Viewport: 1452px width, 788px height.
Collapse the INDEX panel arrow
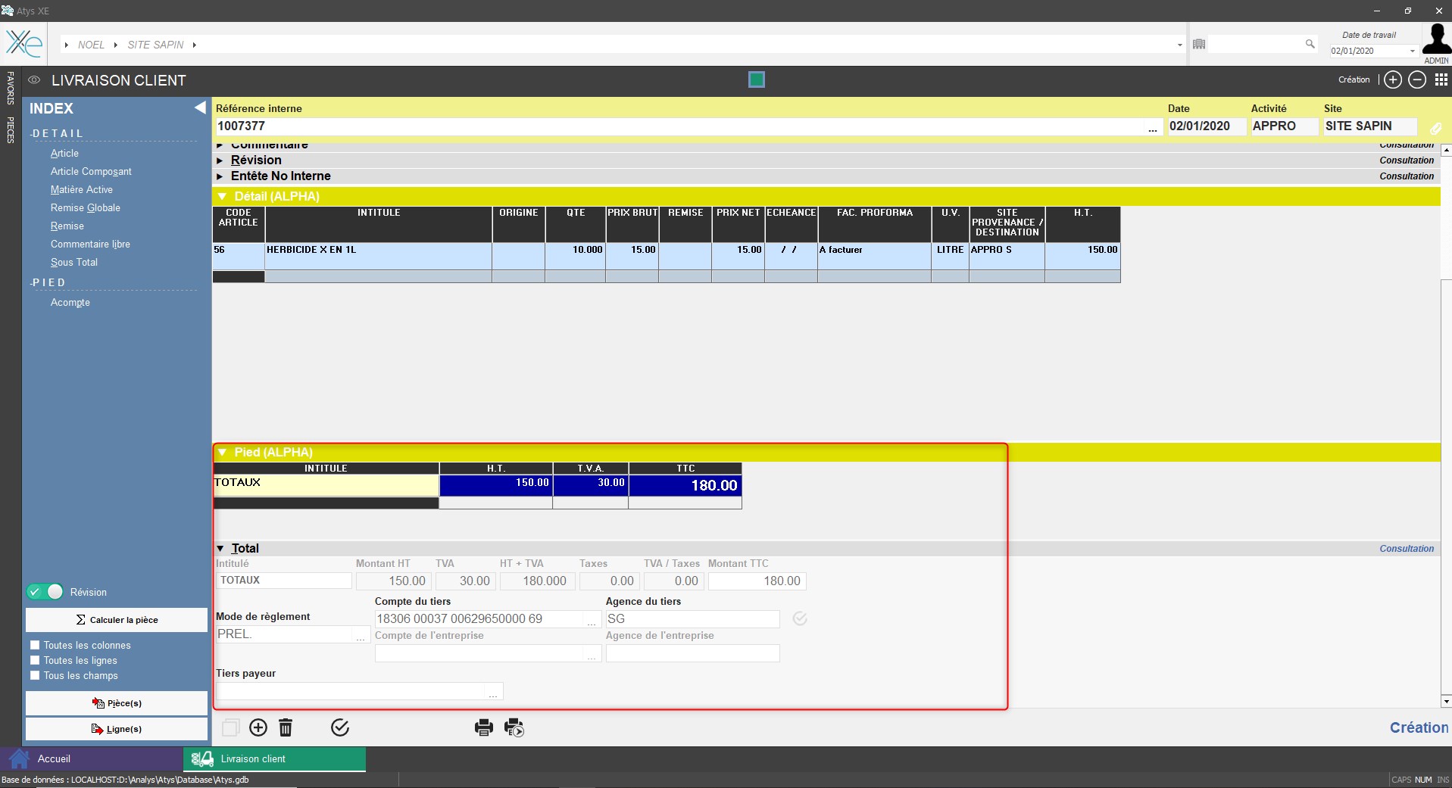(200, 108)
